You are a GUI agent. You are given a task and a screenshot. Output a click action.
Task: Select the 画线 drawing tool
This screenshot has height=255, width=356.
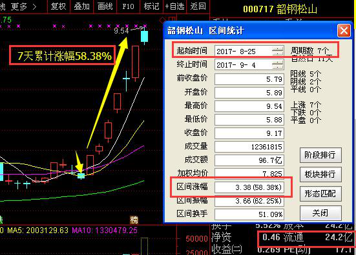tap(105, 6)
